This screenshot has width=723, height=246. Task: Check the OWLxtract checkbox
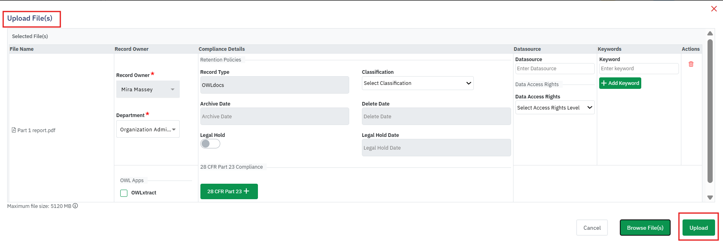point(124,193)
